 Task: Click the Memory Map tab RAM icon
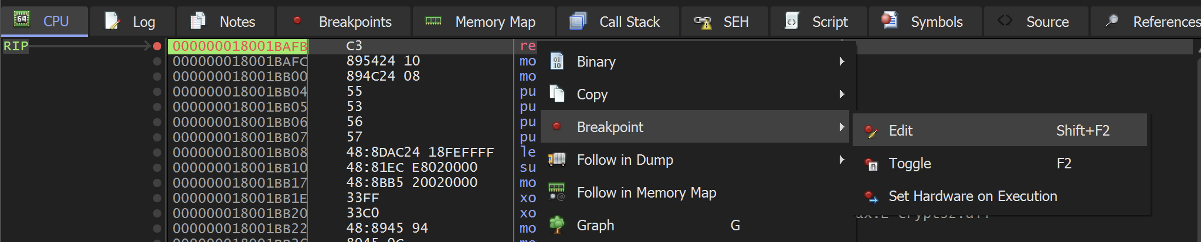click(433, 21)
